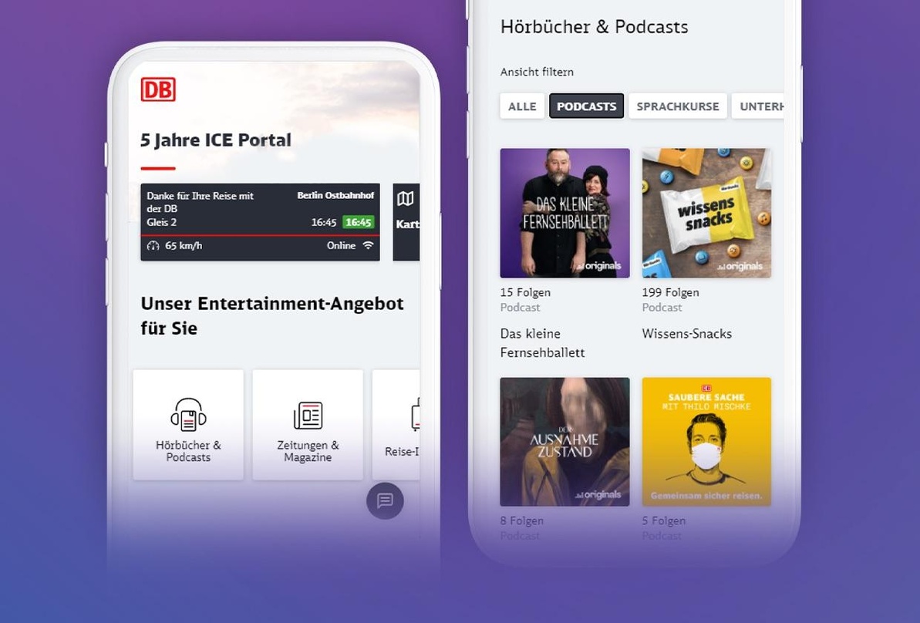Open Der Ausnahmezustand podcast cover
This screenshot has height=623, width=920.
click(x=565, y=442)
